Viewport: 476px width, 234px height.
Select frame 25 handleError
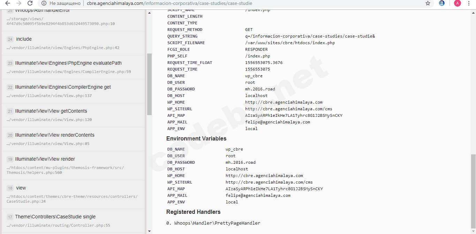coord(73,20)
